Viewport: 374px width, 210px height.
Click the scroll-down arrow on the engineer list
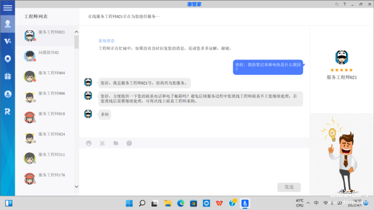(x=77, y=187)
